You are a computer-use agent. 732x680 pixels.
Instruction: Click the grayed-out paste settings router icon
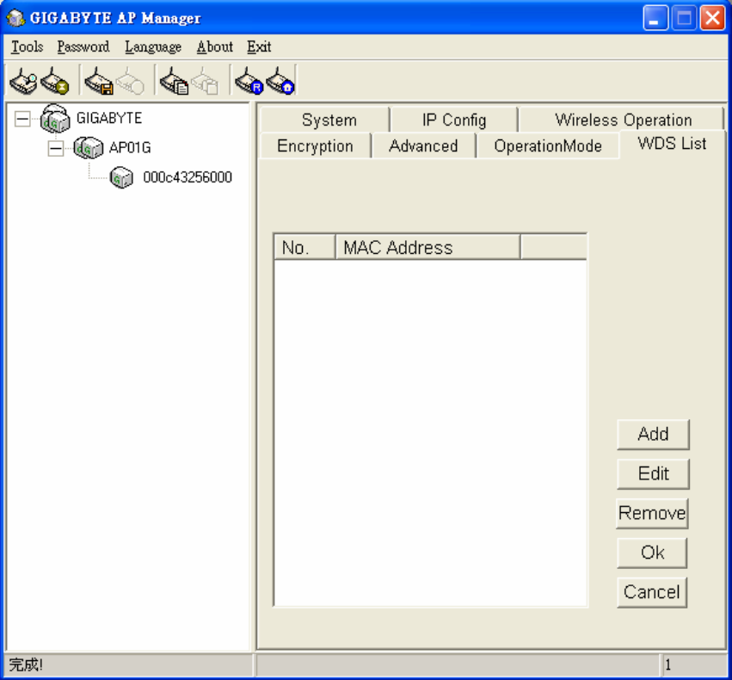205,81
